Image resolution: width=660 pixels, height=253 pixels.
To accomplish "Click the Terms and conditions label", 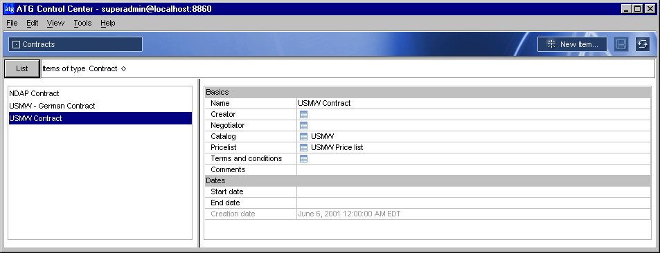I will point(247,158).
